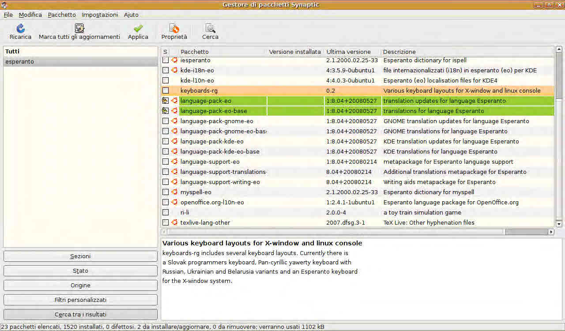
Task: Click Ubuntu logo icon beside language-pack-kde-eo
Action: tap(174, 141)
